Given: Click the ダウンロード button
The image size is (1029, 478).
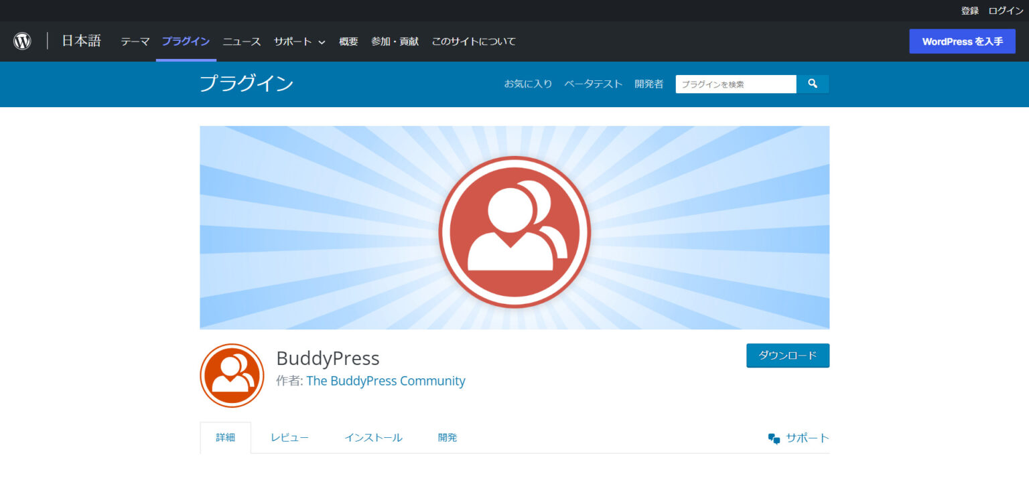Looking at the screenshot, I should click(x=787, y=355).
